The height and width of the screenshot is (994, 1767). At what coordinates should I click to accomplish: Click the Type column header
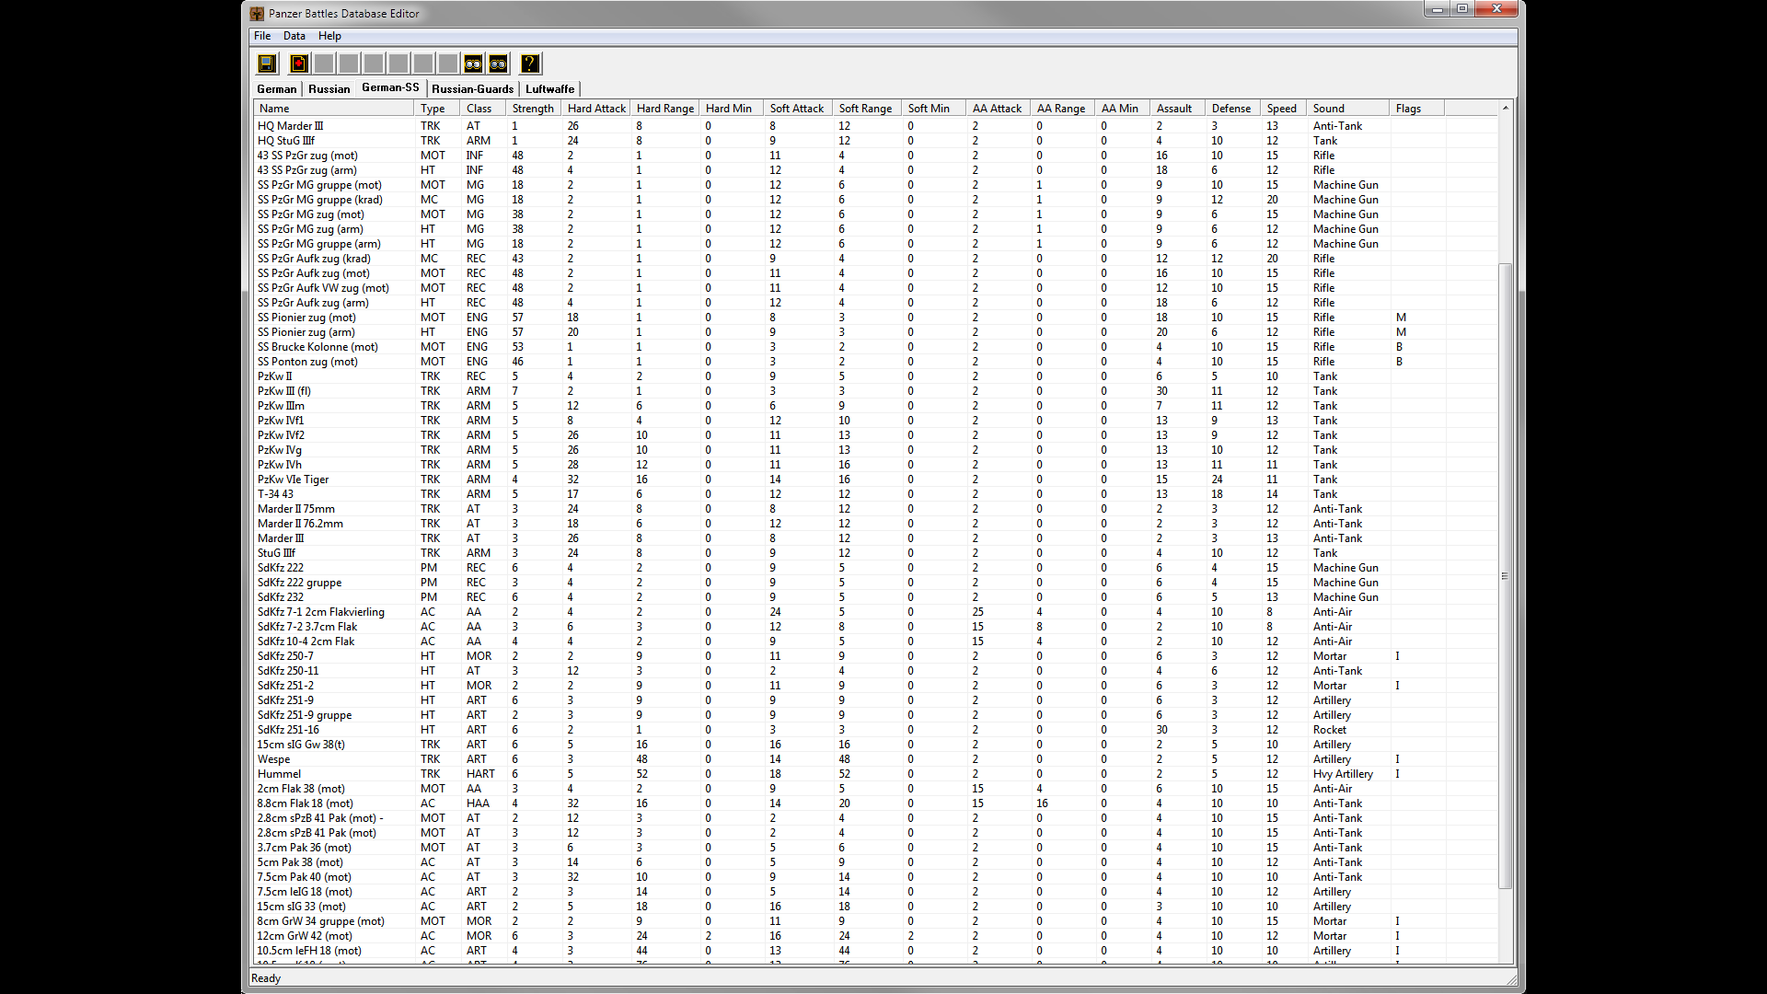438,109
